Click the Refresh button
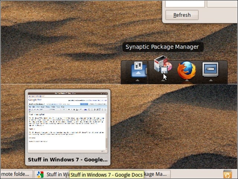The image size is (238, 179). coord(182,15)
